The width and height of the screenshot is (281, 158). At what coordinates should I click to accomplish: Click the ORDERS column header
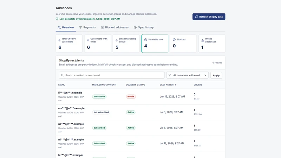(198, 85)
